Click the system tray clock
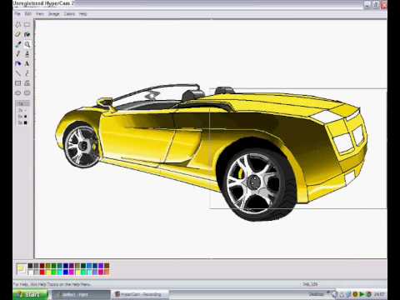The image size is (400, 300). 379,294
